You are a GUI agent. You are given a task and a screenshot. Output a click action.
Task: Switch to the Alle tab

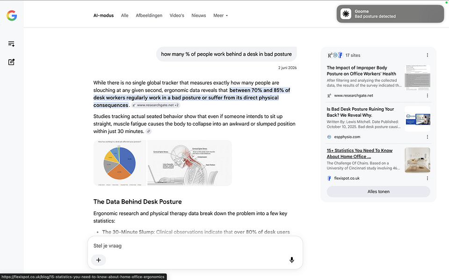tap(124, 15)
